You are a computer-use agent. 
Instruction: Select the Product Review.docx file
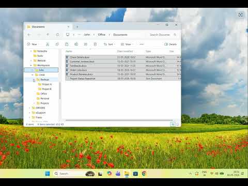123,74
